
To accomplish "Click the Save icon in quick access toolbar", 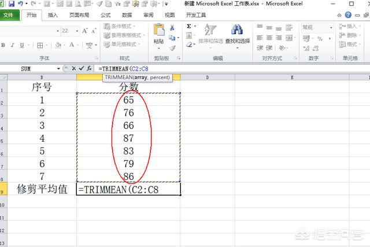I will (x=11, y=3).
